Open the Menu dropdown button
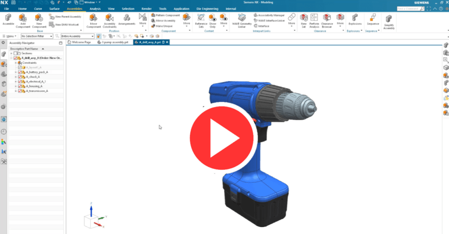The width and height of the screenshot is (449, 234). (9, 36)
